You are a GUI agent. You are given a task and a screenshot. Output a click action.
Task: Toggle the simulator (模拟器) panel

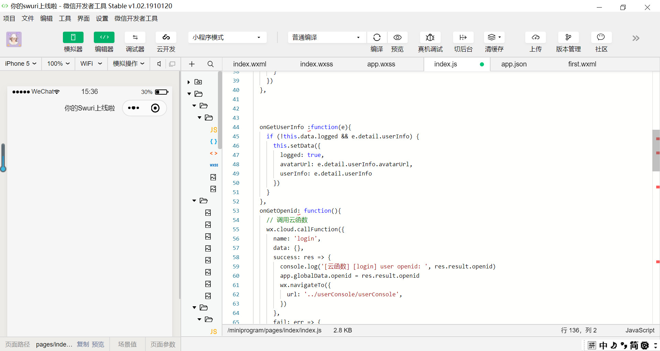[x=73, y=38]
